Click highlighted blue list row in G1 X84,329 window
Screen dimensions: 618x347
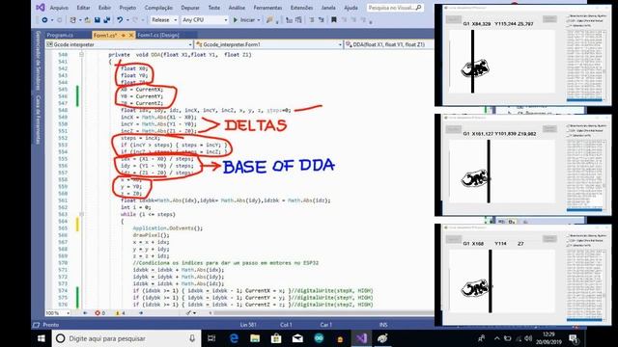[x=584, y=100]
